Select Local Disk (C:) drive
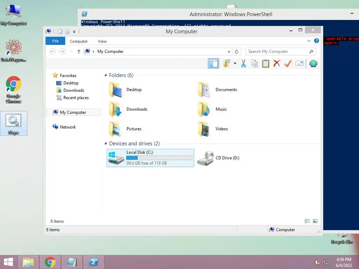Screen dimensions: 359x269 point(150,158)
